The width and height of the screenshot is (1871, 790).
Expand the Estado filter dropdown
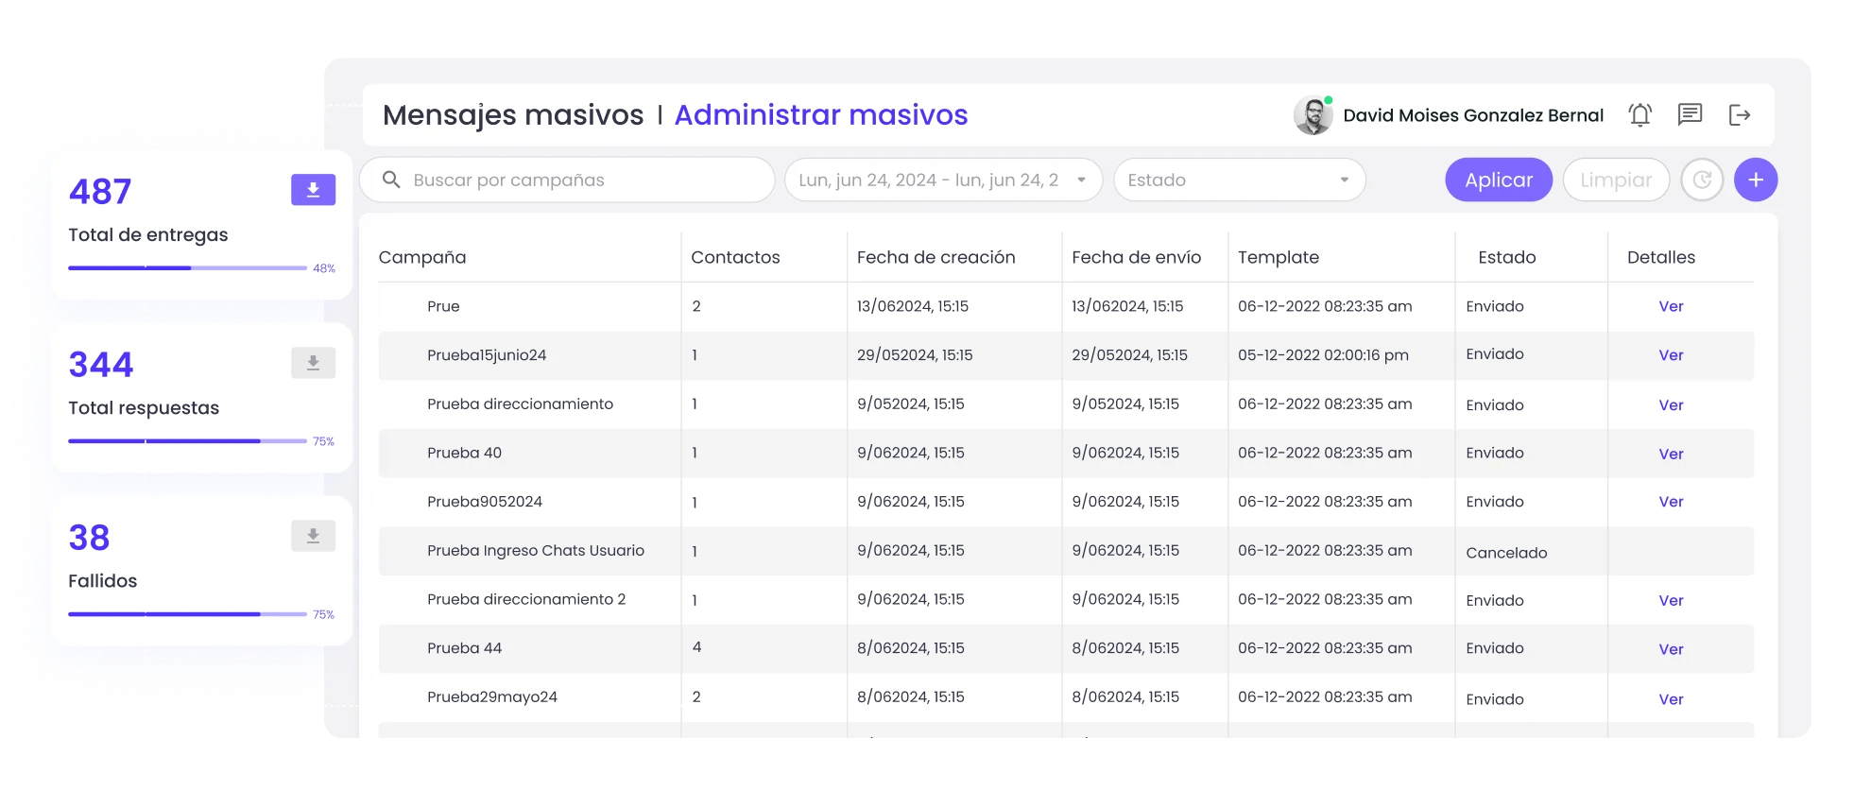coord(1240,180)
